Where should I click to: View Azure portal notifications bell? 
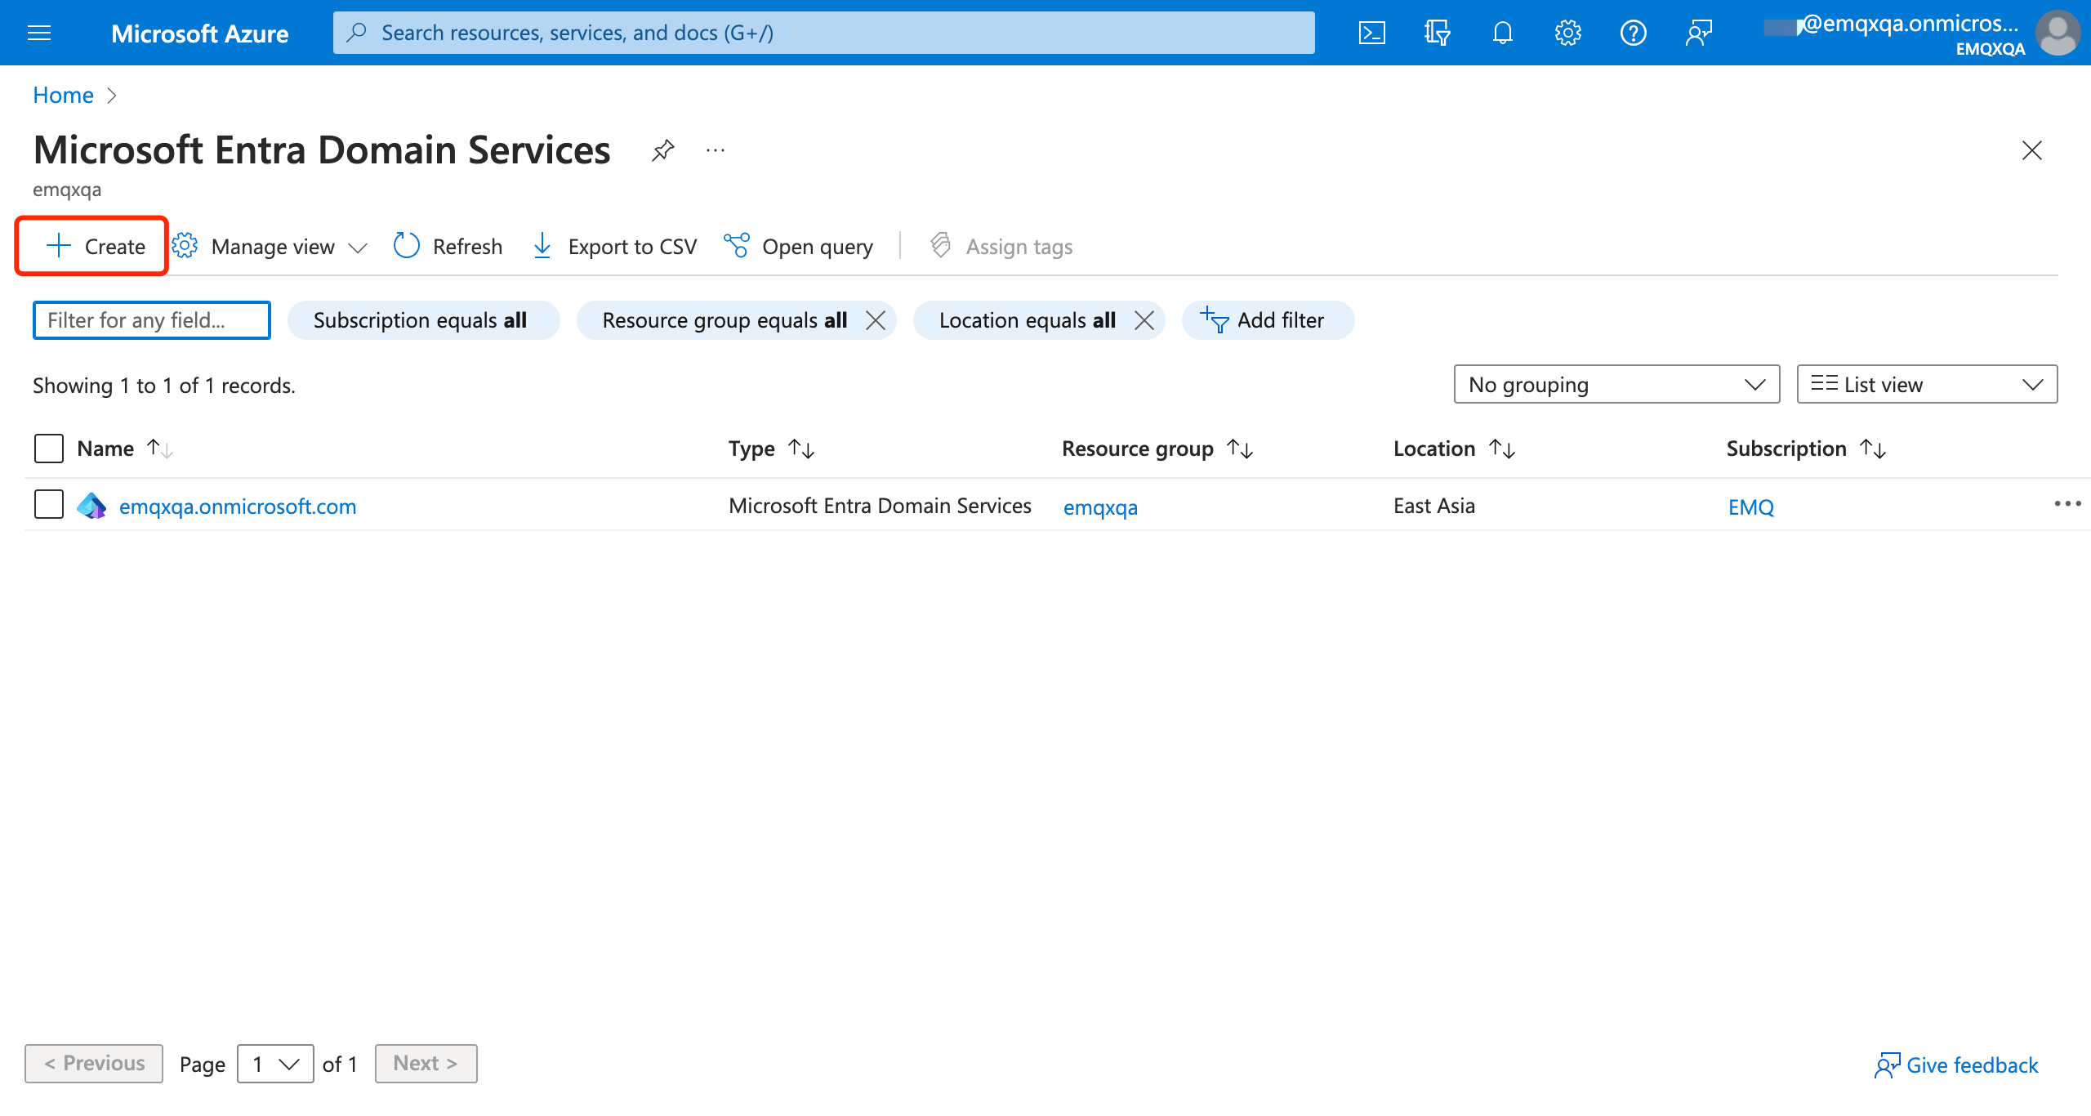[x=1503, y=33]
